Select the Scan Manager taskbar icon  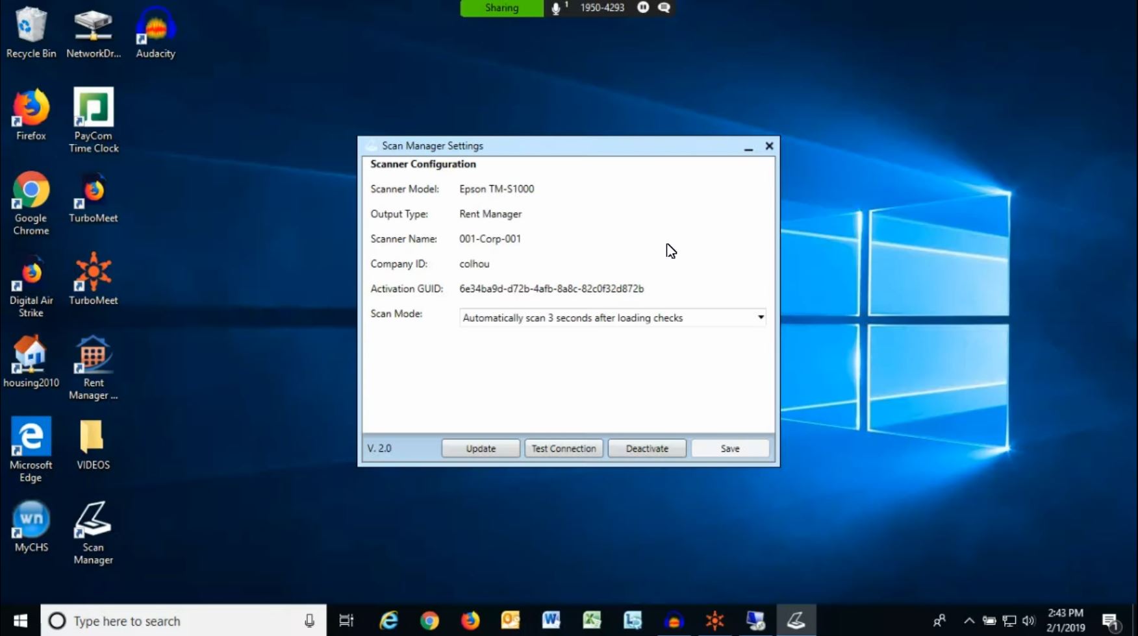click(796, 620)
